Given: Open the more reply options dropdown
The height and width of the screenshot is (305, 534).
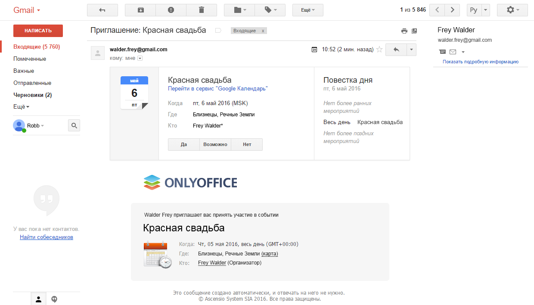Looking at the screenshot, I should pos(412,50).
